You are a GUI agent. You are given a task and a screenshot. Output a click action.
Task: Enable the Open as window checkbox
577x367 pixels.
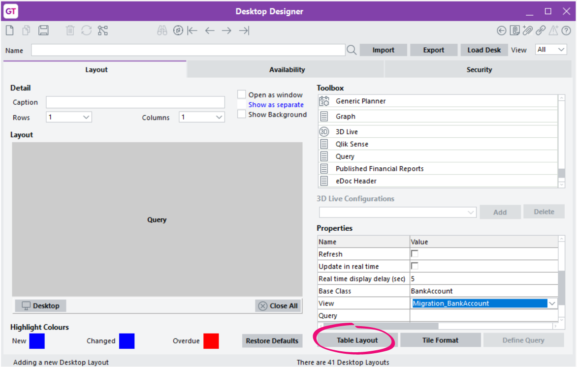241,94
